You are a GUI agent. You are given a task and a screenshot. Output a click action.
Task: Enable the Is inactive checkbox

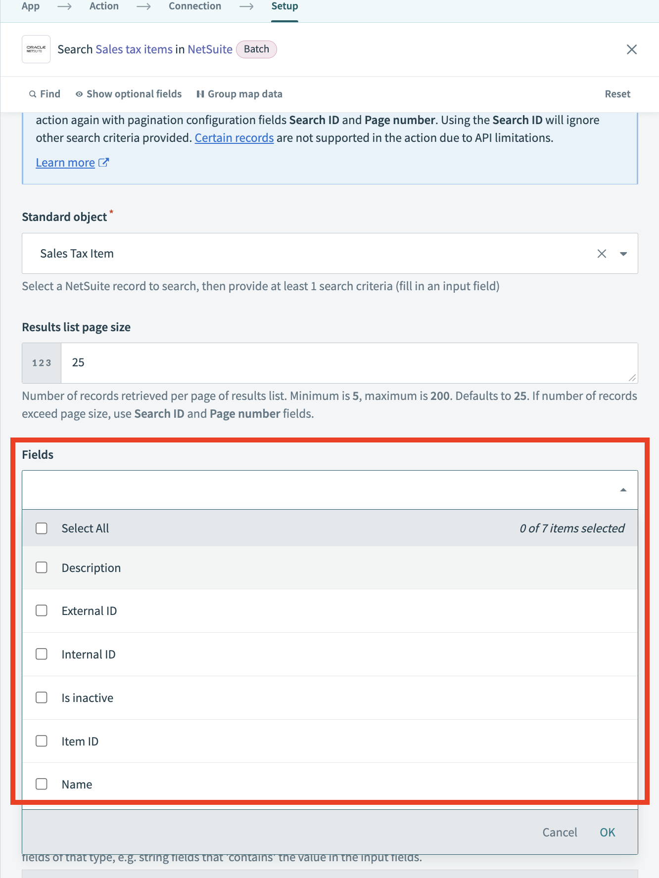(x=42, y=698)
